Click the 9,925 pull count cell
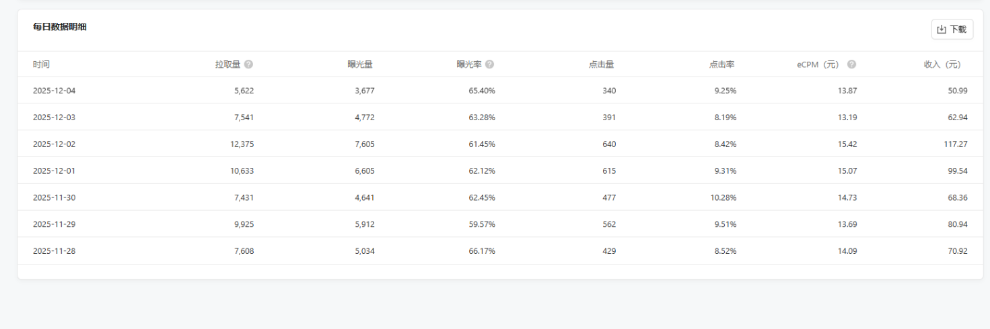Image resolution: width=990 pixels, height=329 pixels. coord(244,224)
